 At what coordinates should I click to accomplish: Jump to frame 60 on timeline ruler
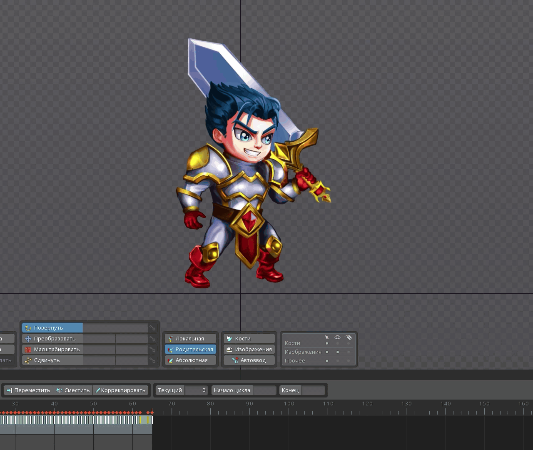pos(133,404)
